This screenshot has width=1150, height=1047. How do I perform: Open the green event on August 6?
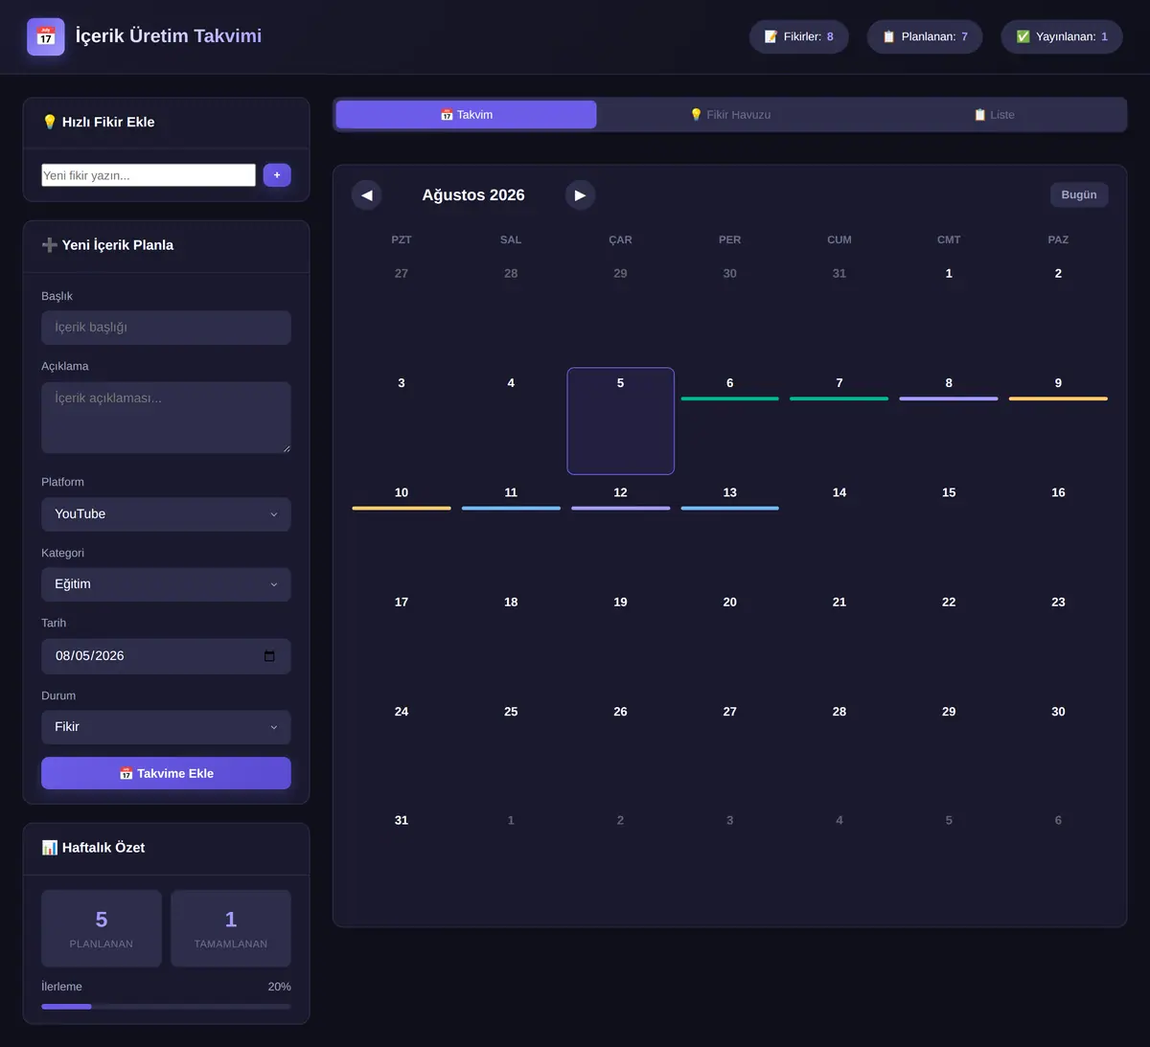pos(730,398)
